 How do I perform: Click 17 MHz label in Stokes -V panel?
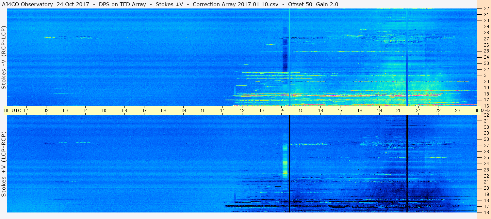[486, 100]
